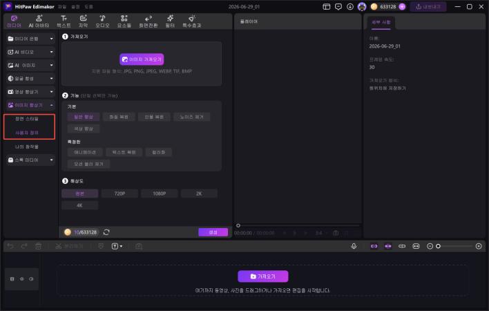Click the purple import button in timeline
The height and width of the screenshot is (311, 489).
(263, 276)
